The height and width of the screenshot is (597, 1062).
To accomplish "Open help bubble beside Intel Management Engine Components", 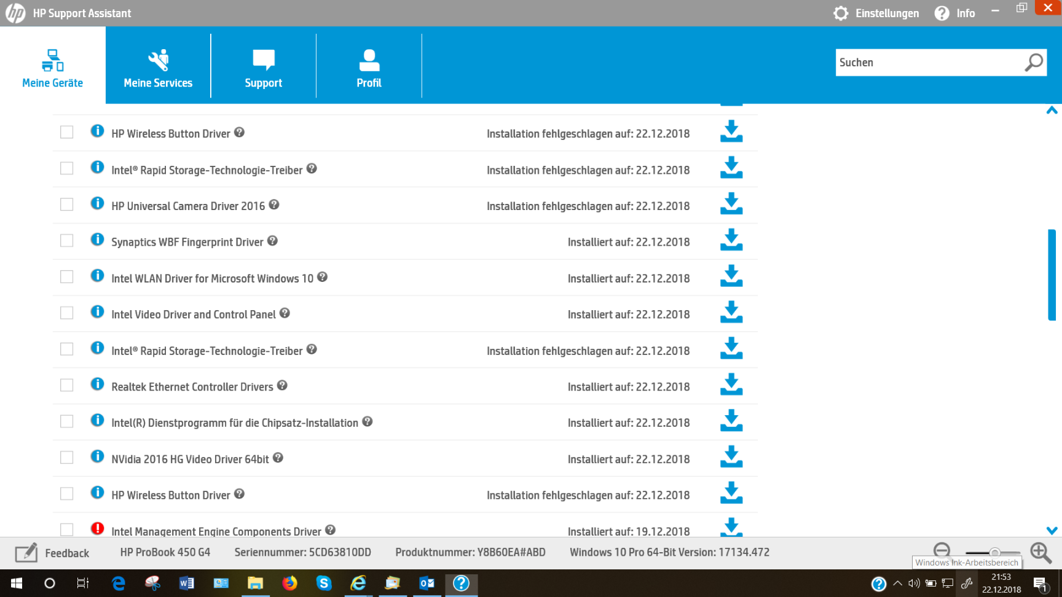I will (x=330, y=529).
